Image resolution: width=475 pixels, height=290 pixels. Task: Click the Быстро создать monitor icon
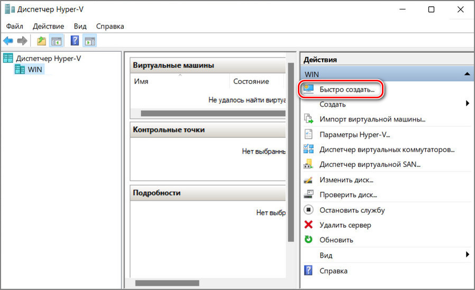pos(308,89)
